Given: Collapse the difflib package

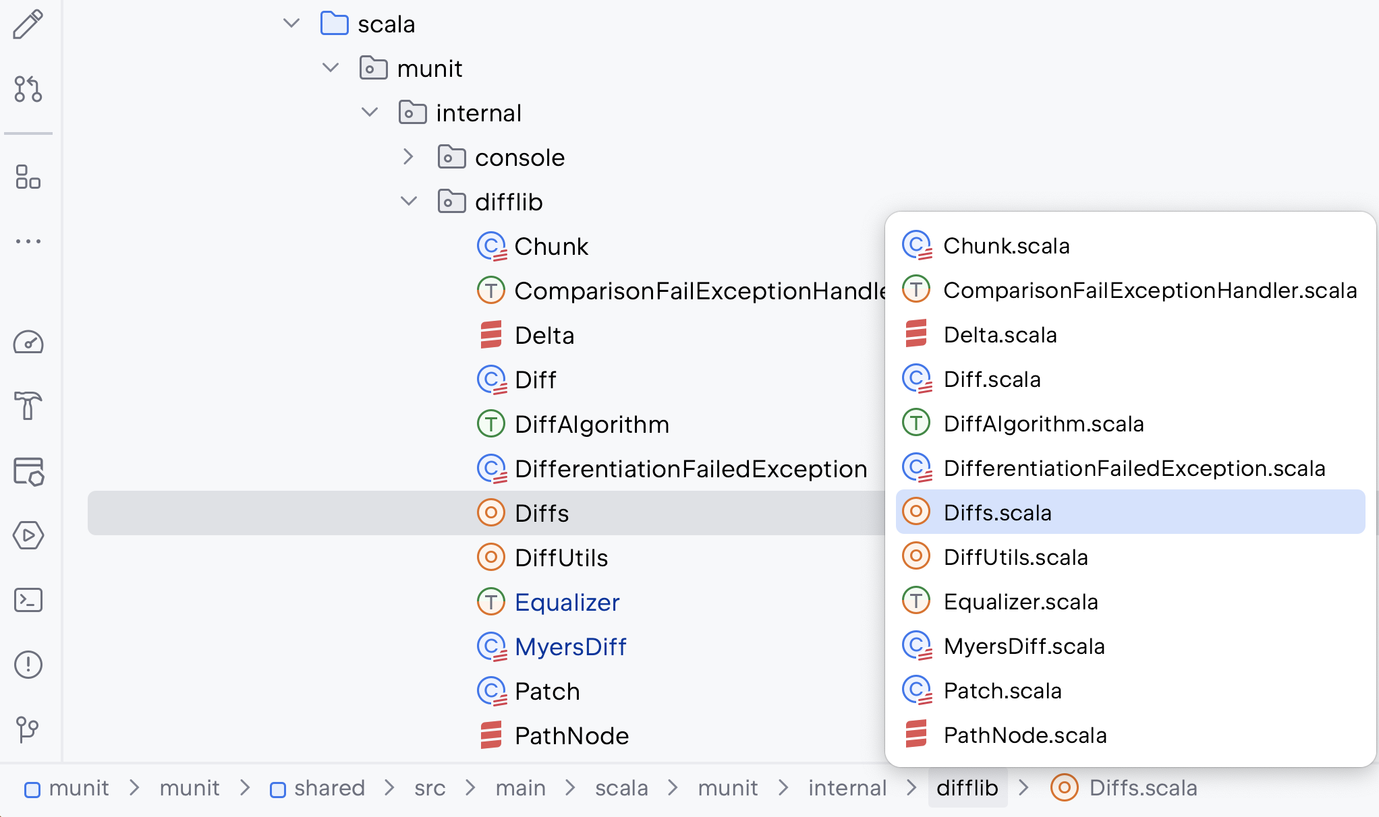Looking at the screenshot, I should [x=408, y=202].
